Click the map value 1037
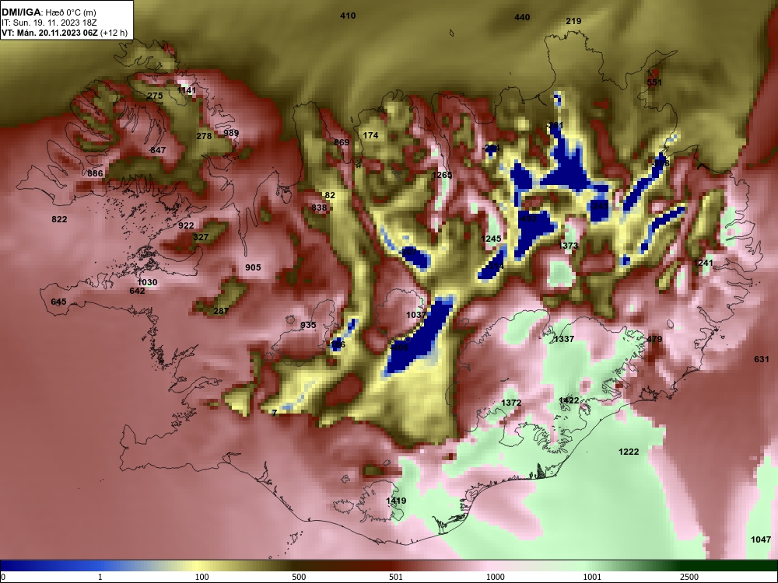Viewport: 778px width, 583px height. pyautogui.click(x=416, y=315)
